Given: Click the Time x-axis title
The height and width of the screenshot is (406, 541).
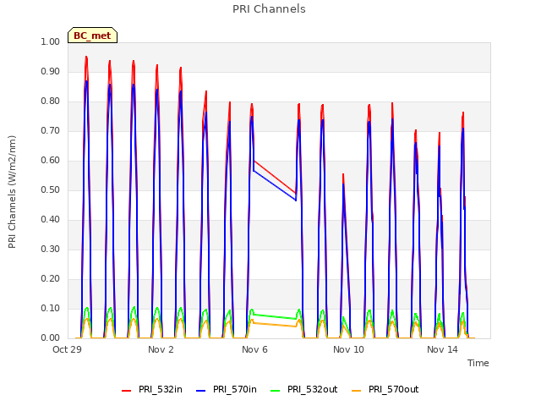Looking at the screenshot, I should tap(478, 363).
